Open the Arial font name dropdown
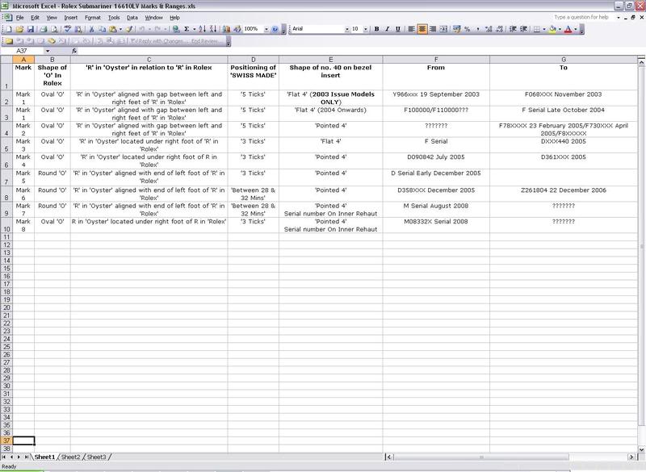646x472 pixels. click(x=347, y=29)
